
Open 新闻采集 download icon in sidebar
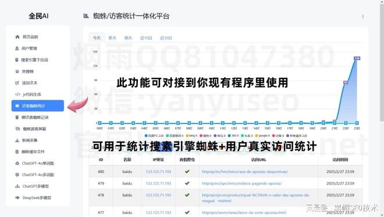pos(17,140)
